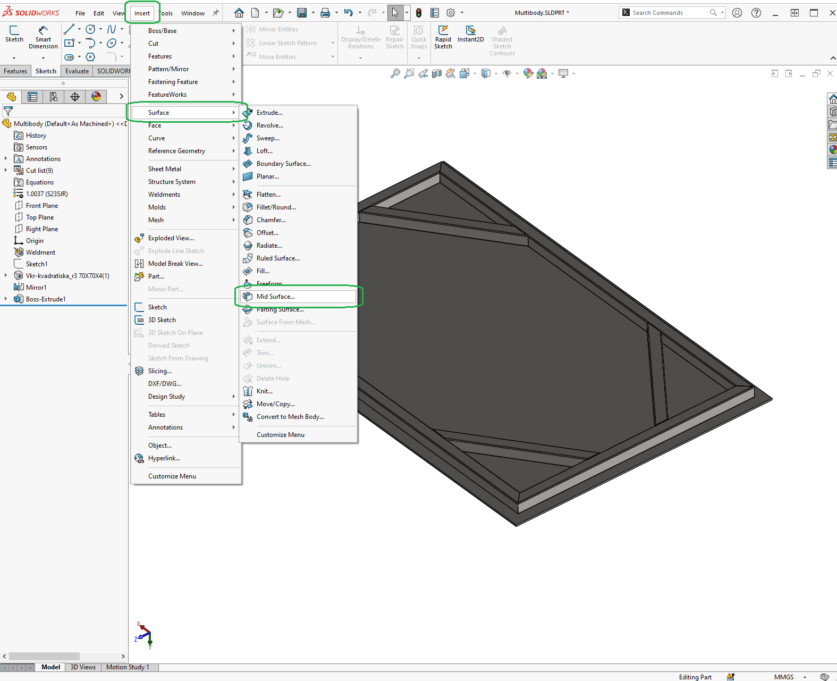Viewport: 837px width, 681px height.
Task: Click Customize Menu in the Surface submenu
Action: coord(280,435)
